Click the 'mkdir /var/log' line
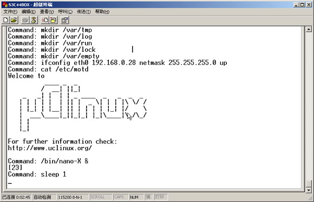314x202 pixels. [x=50, y=37]
